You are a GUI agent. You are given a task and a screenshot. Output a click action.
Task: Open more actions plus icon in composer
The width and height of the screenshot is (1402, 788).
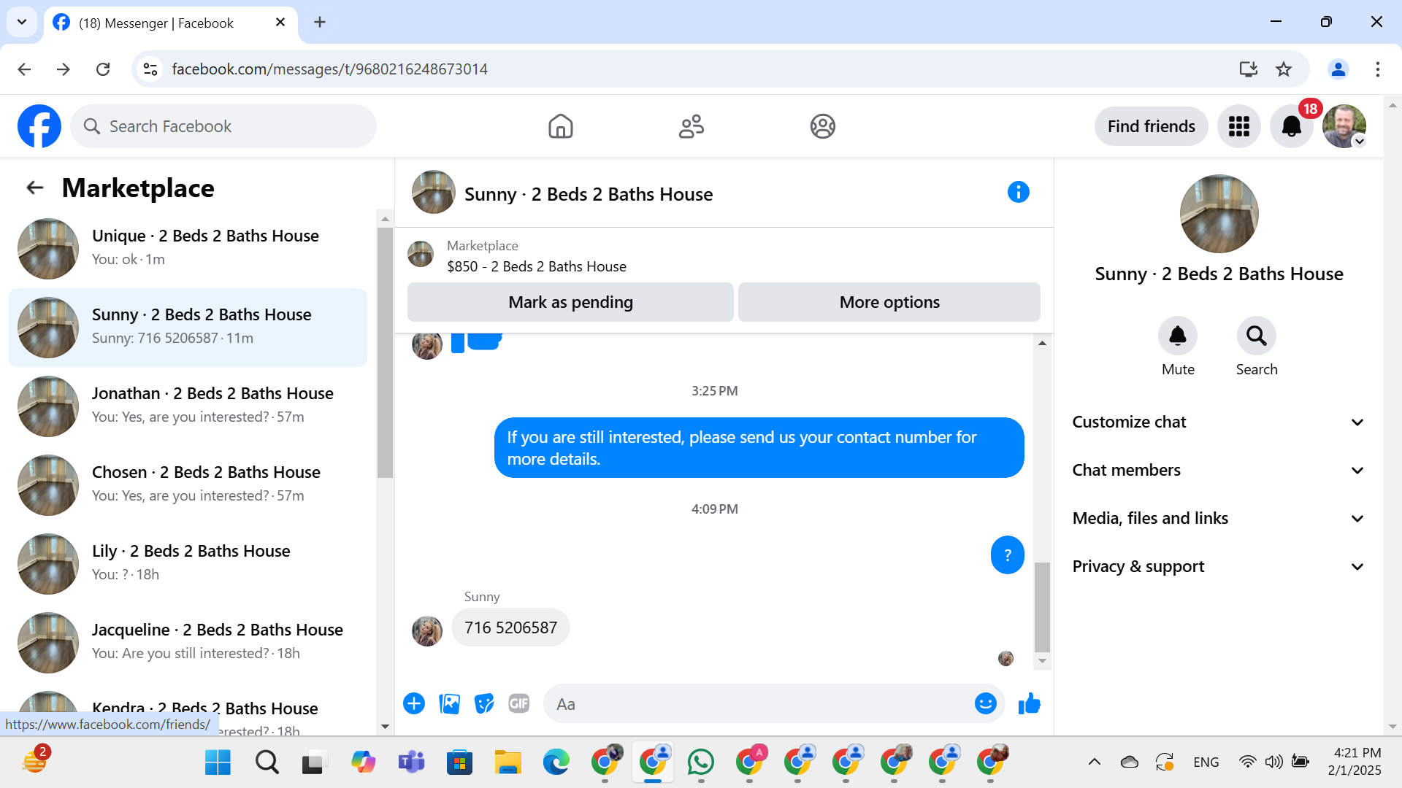coord(414,704)
